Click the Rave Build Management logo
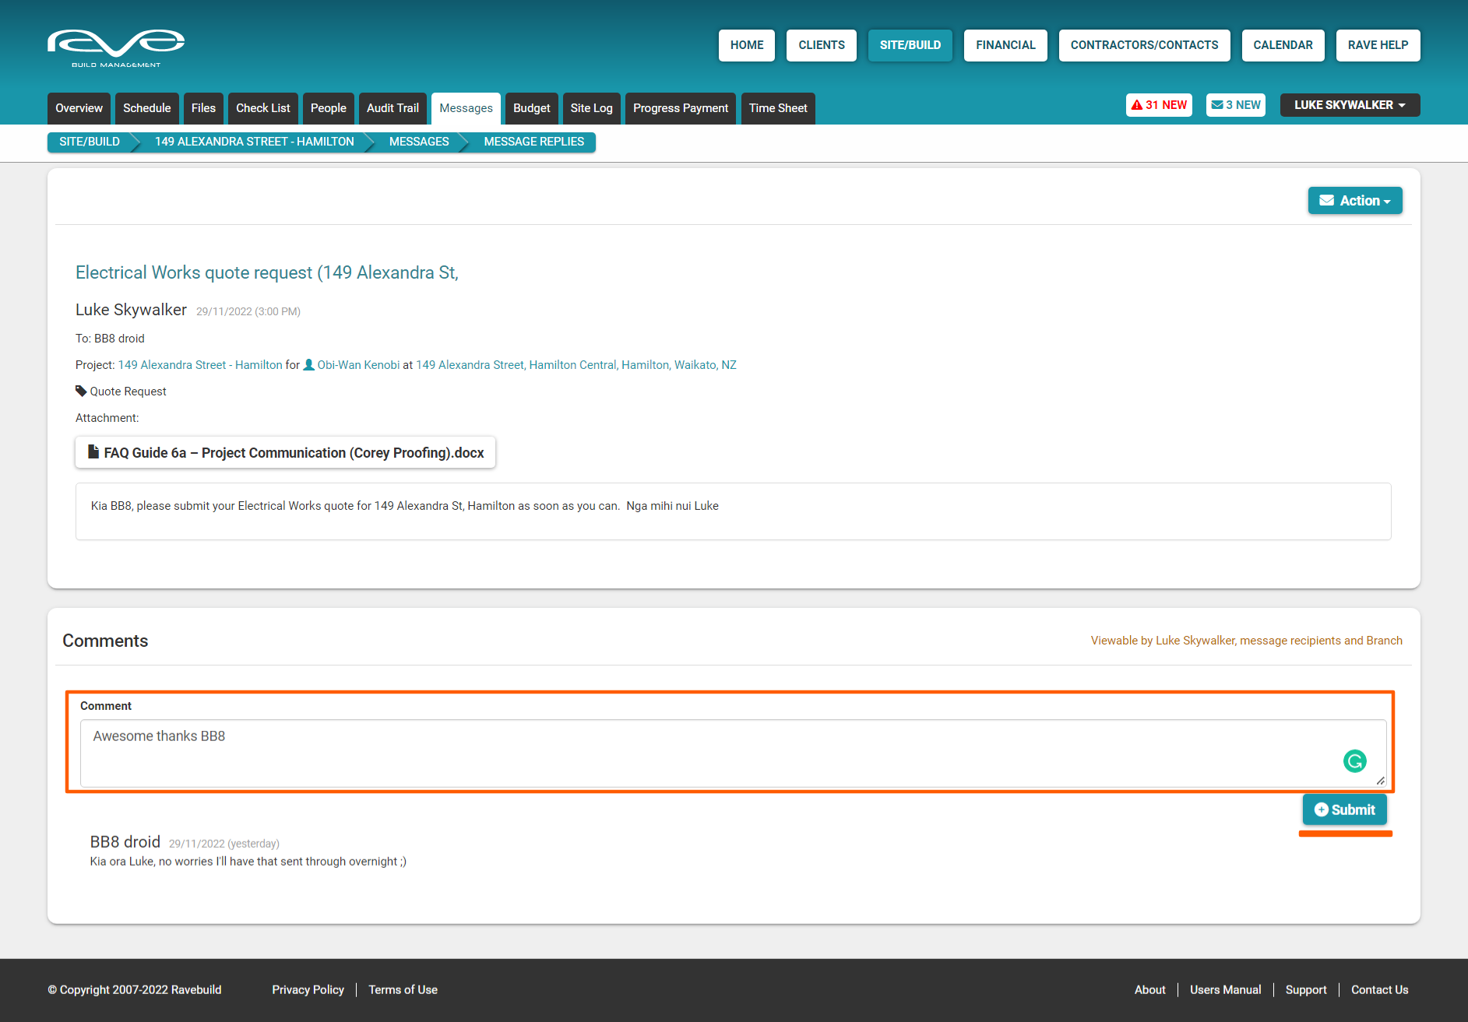1468x1022 pixels. (x=116, y=48)
